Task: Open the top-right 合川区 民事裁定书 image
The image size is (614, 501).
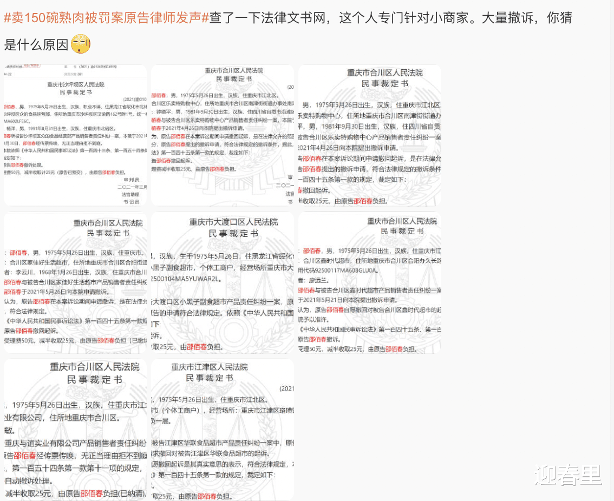Action: tap(370, 135)
